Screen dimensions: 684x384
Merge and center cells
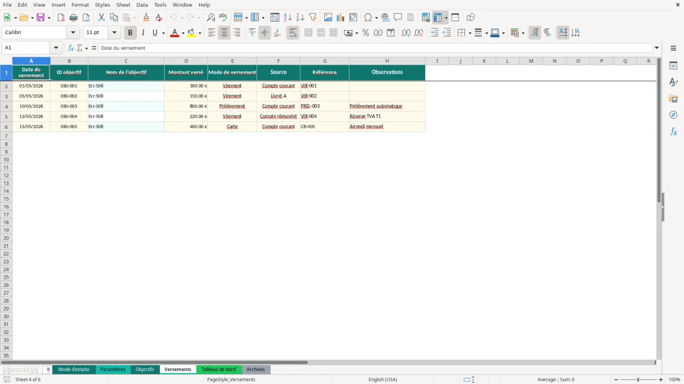pyautogui.click(x=308, y=33)
